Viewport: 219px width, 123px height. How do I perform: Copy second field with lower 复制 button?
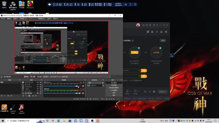click(x=144, y=76)
